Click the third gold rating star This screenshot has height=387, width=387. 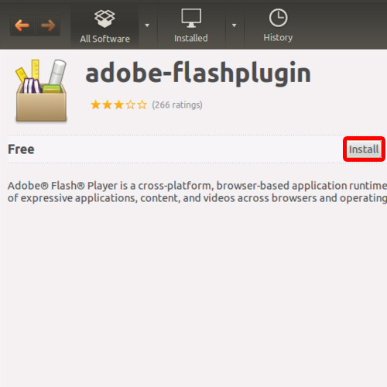coord(118,104)
